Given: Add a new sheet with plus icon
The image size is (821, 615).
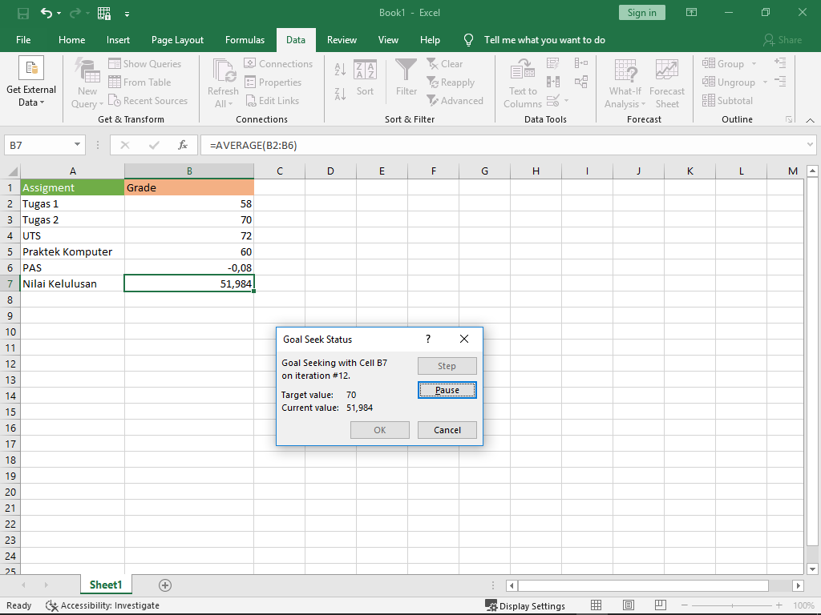Looking at the screenshot, I should pyautogui.click(x=165, y=585).
